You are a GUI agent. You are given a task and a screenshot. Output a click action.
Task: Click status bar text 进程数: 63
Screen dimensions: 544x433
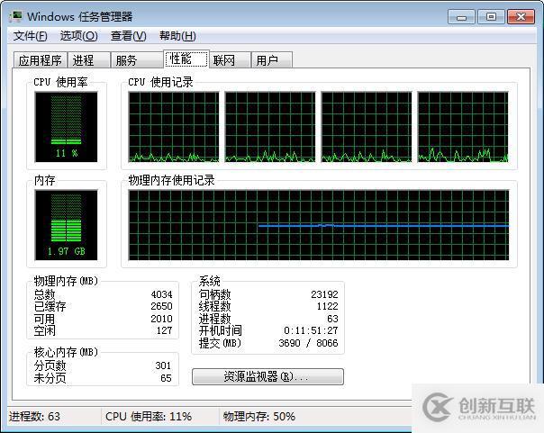(x=34, y=416)
